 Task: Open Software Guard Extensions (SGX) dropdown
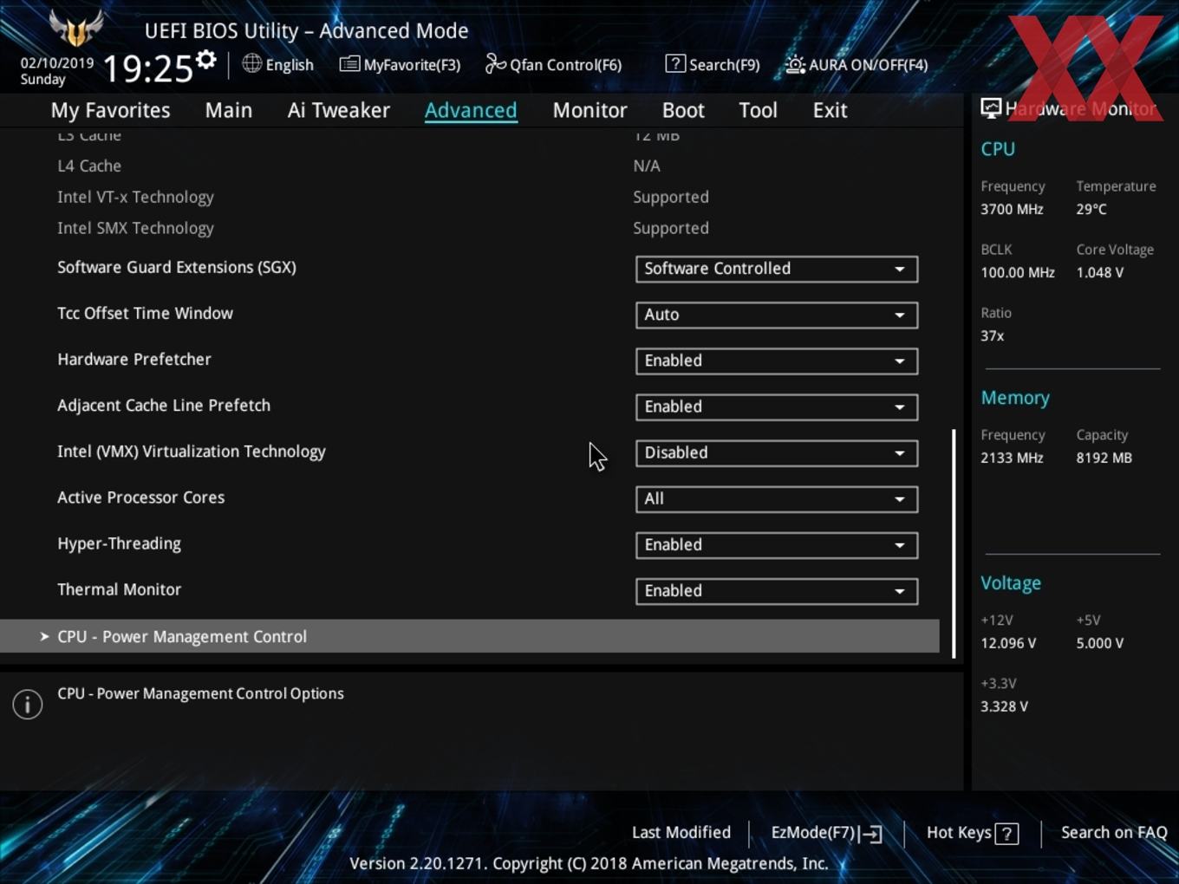[777, 269]
